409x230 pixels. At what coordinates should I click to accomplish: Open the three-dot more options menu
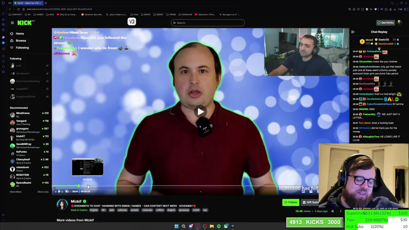[341, 211]
